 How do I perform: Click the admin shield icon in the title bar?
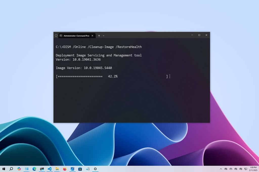(56, 35)
